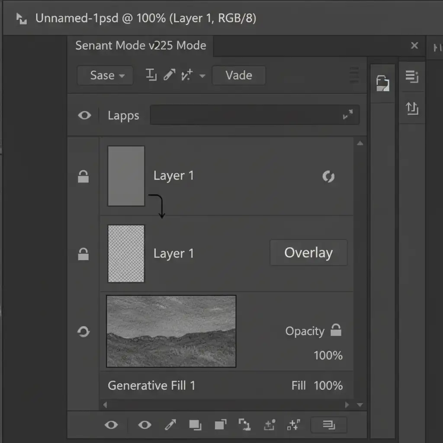Click the sync icon on top Layer 1
443x443 pixels.
[328, 176]
